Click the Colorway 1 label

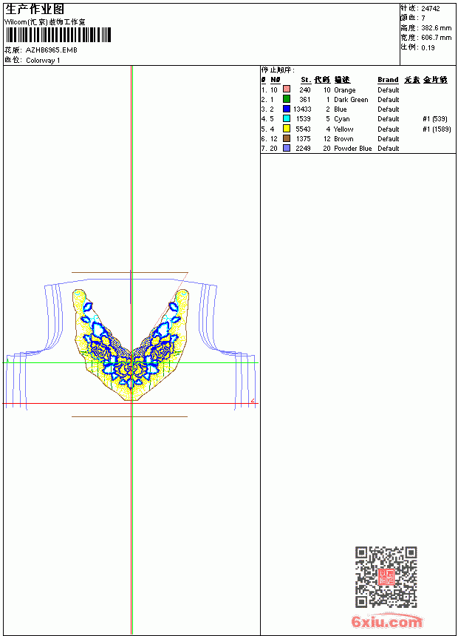(43, 61)
